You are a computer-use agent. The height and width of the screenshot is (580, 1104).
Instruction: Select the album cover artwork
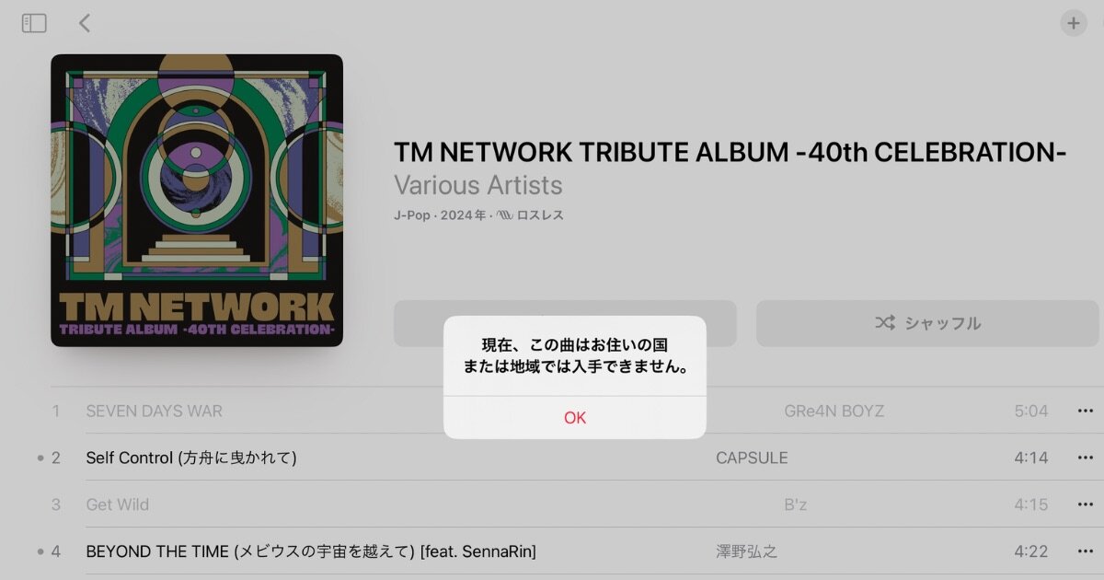coord(197,201)
